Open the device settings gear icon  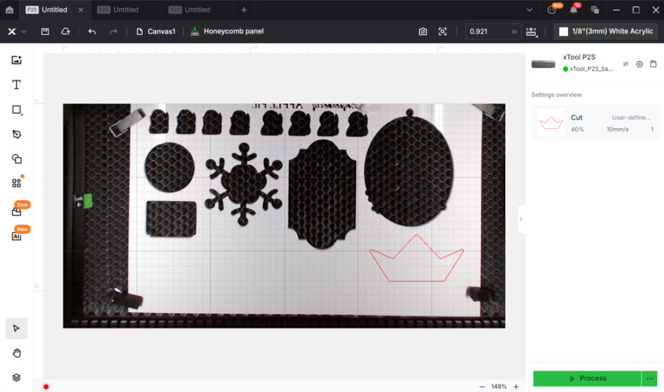coord(639,64)
